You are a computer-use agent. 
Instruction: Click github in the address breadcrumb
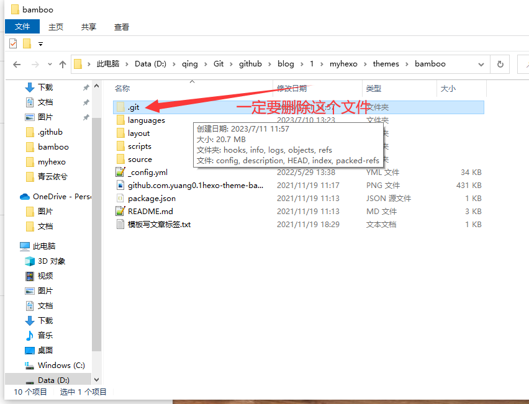coord(250,64)
